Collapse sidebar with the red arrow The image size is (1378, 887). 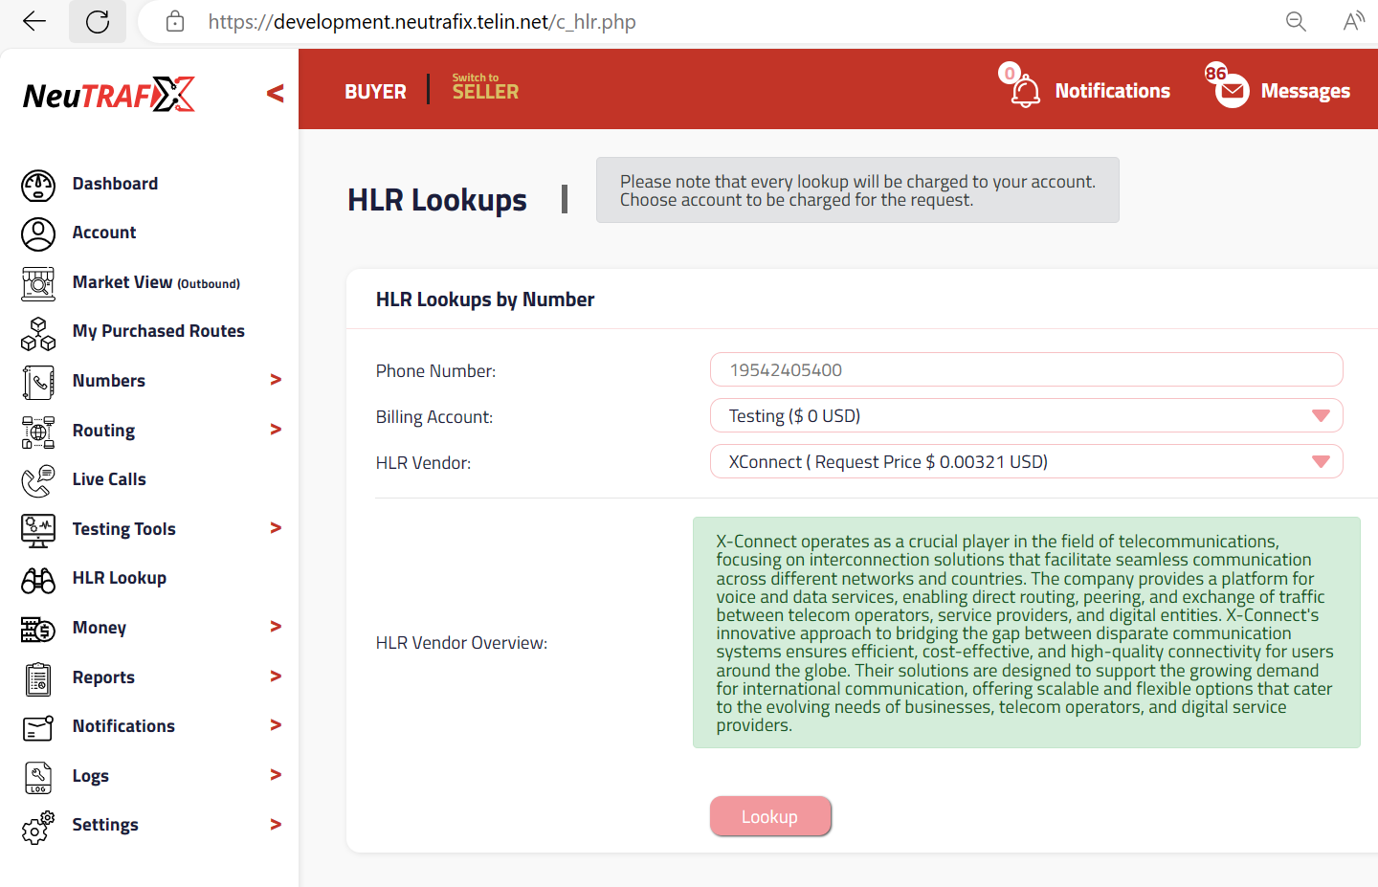click(276, 93)
